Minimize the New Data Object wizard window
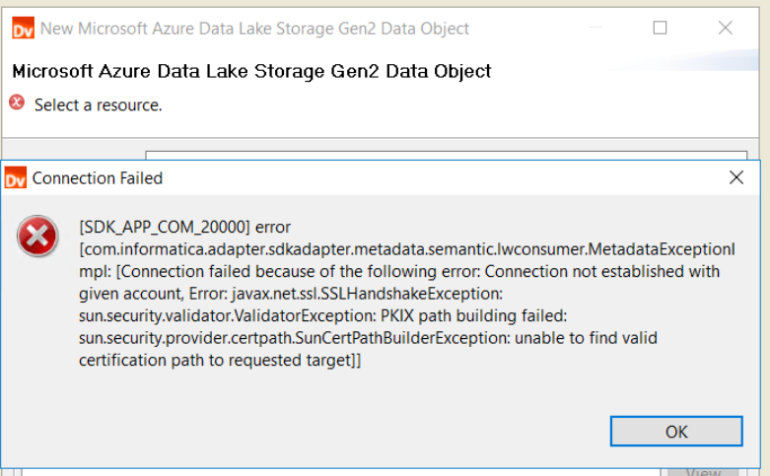The image size is (770, 476). (595, 28)
